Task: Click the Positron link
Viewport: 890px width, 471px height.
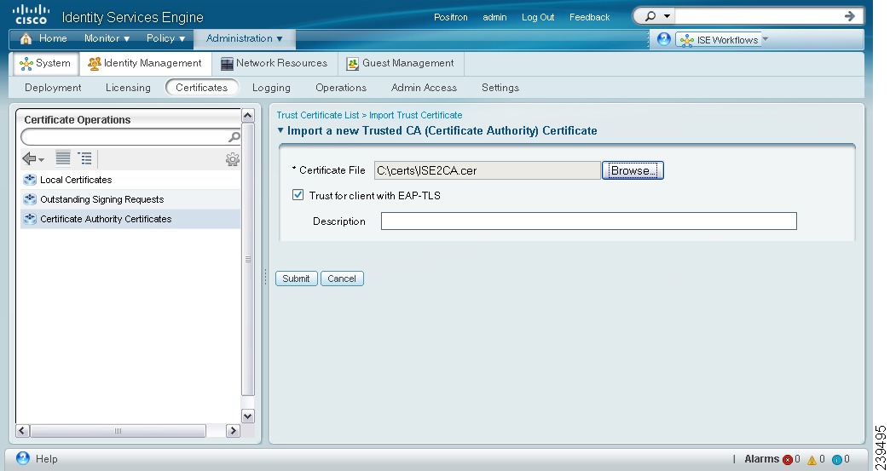Action: point(451,18)
